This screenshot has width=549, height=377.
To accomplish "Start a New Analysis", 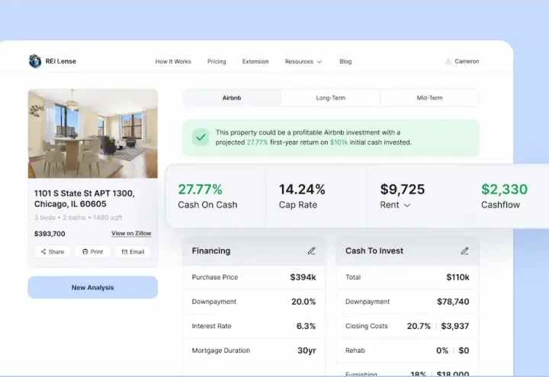I will coord(93,287).
